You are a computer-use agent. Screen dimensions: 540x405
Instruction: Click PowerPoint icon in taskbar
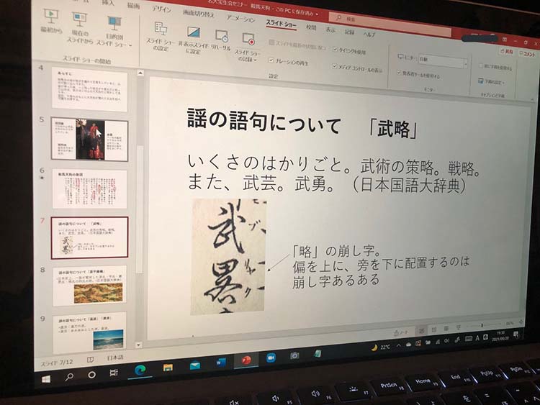(246, 360)
